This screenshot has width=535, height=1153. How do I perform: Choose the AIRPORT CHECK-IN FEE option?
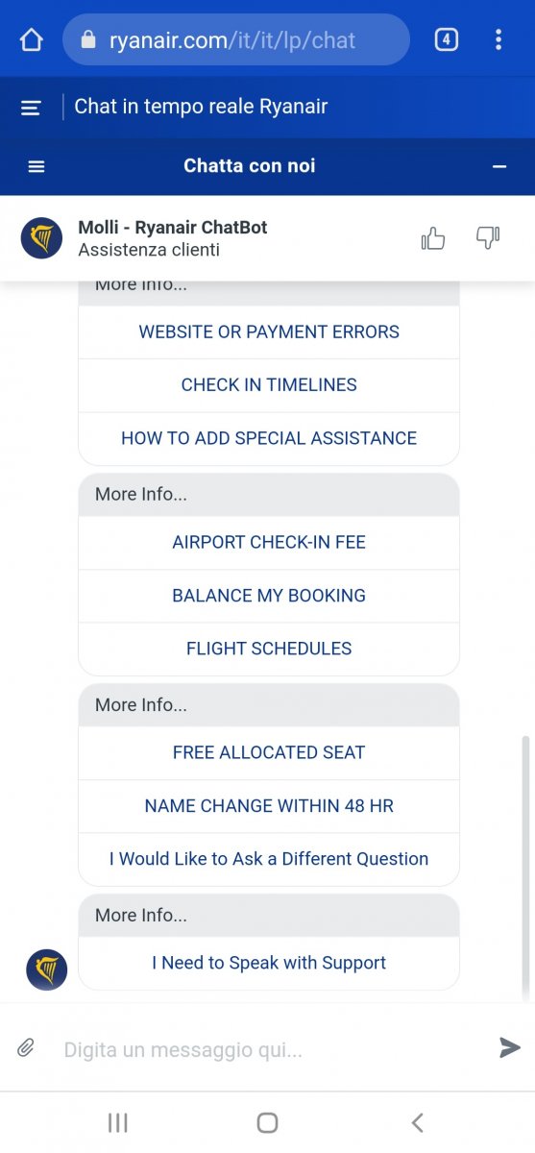tap(269, 543)
